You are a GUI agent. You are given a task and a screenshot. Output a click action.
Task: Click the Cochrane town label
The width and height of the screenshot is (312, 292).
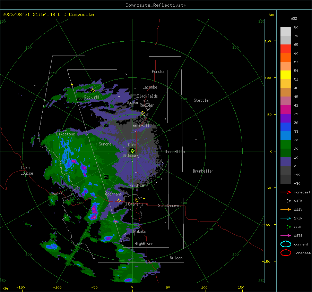113,194
